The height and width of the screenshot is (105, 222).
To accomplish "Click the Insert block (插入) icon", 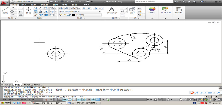I will 133,10.
